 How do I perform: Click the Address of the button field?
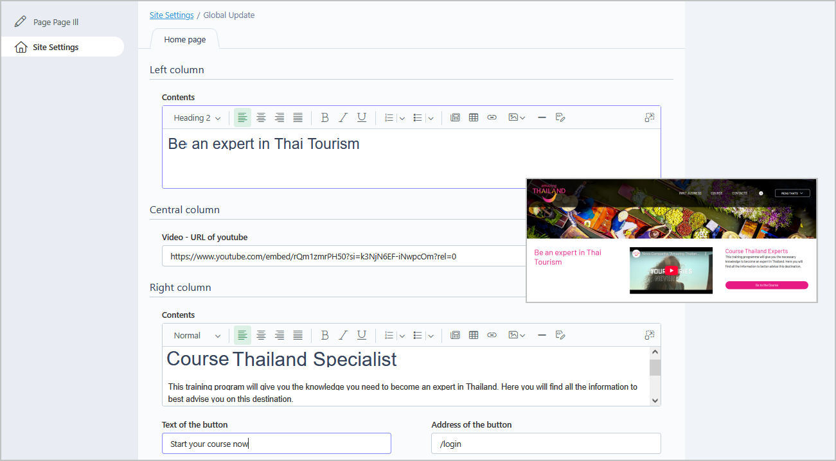tap(545, 443)
